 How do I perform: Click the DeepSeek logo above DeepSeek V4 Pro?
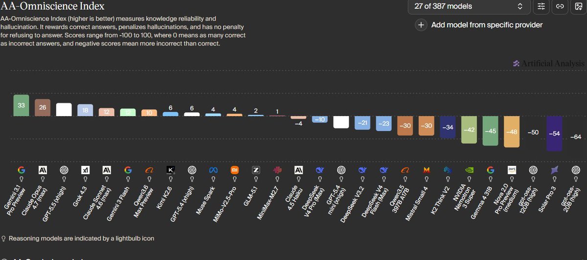pos(320,170)
